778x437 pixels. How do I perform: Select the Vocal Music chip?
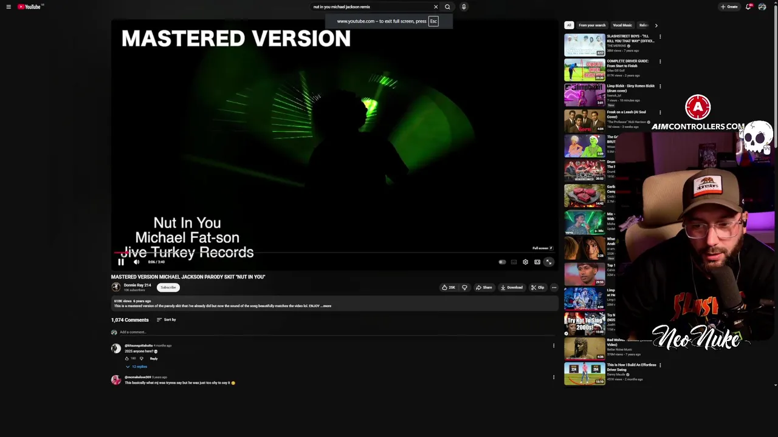coord(622,25)
